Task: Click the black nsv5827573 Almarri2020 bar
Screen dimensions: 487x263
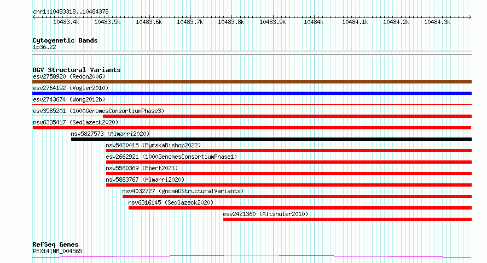Action: 271,139
